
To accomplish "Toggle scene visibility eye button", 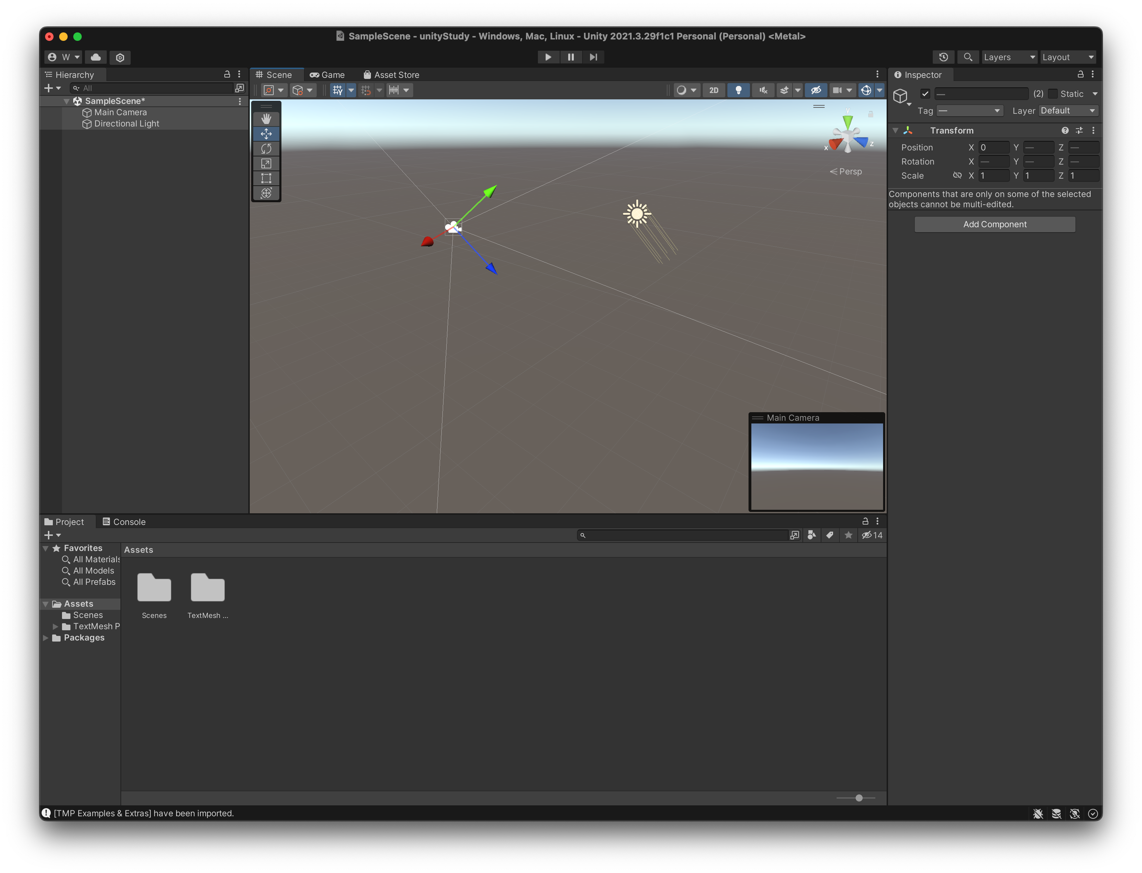I will pos(816,90).
